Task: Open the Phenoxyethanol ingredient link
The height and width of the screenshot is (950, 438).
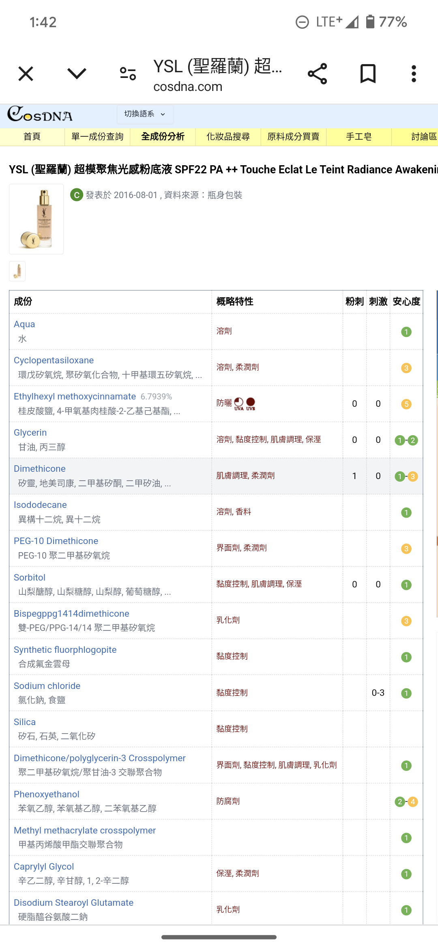Action: point(47,795)
